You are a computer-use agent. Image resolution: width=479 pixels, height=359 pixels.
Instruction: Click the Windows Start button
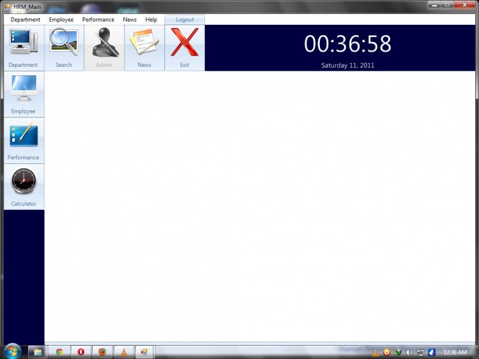pyautogui.click(x=12, y=351)
